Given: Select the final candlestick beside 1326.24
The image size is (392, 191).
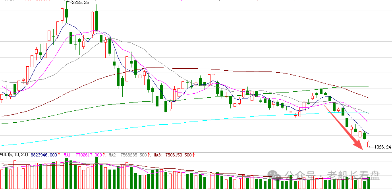Looking at the screenshot, I should pos(369,144).
